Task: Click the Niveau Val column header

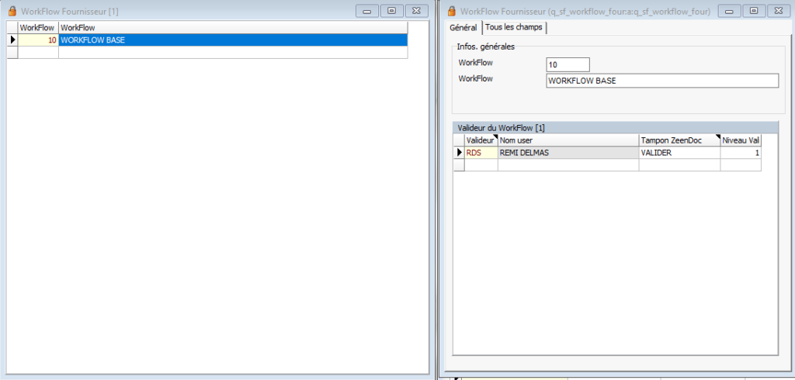Action: click(740, 140)
